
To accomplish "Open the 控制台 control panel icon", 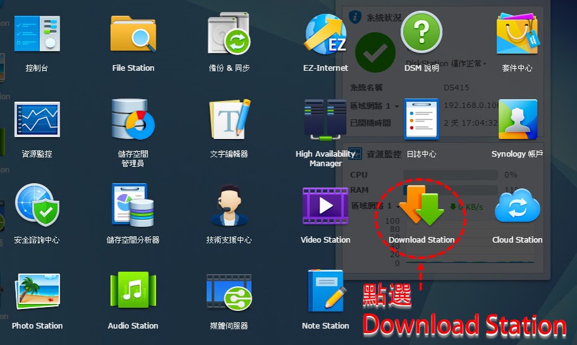I will point(37,33).
